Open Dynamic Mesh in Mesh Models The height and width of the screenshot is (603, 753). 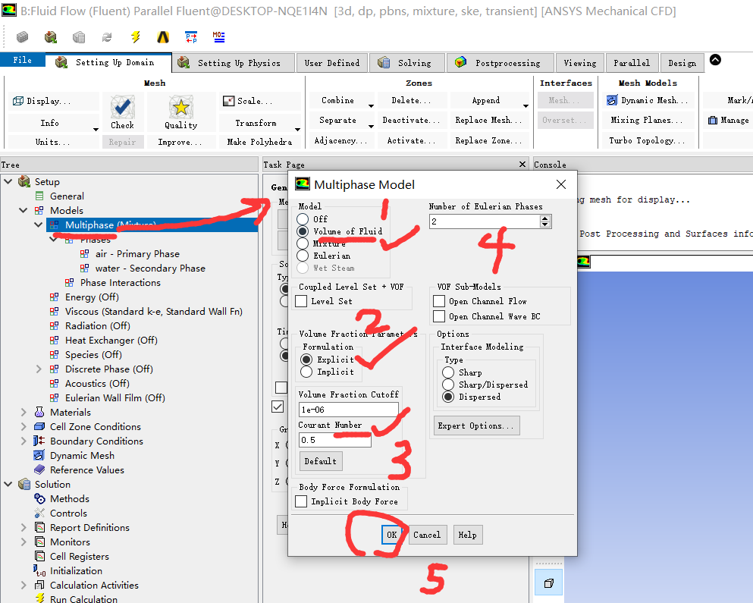pyautogui.click(x=648, y=100)
